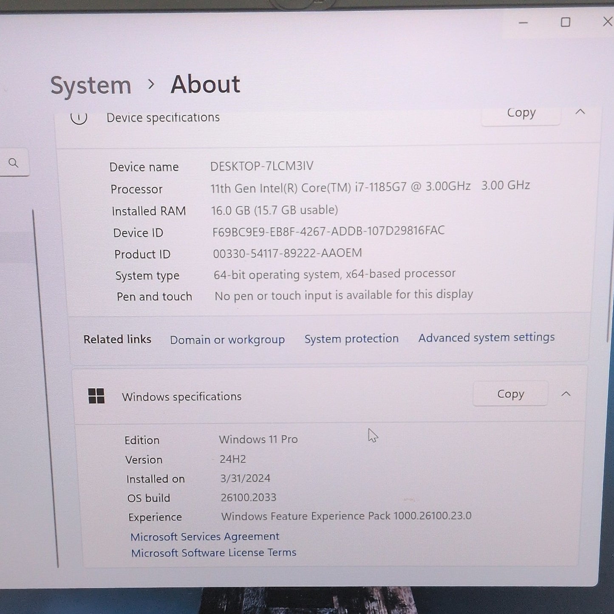Click the About breadcrumb heading
The height and width of the screenshot is (614, 614).
tap(206, 84)
